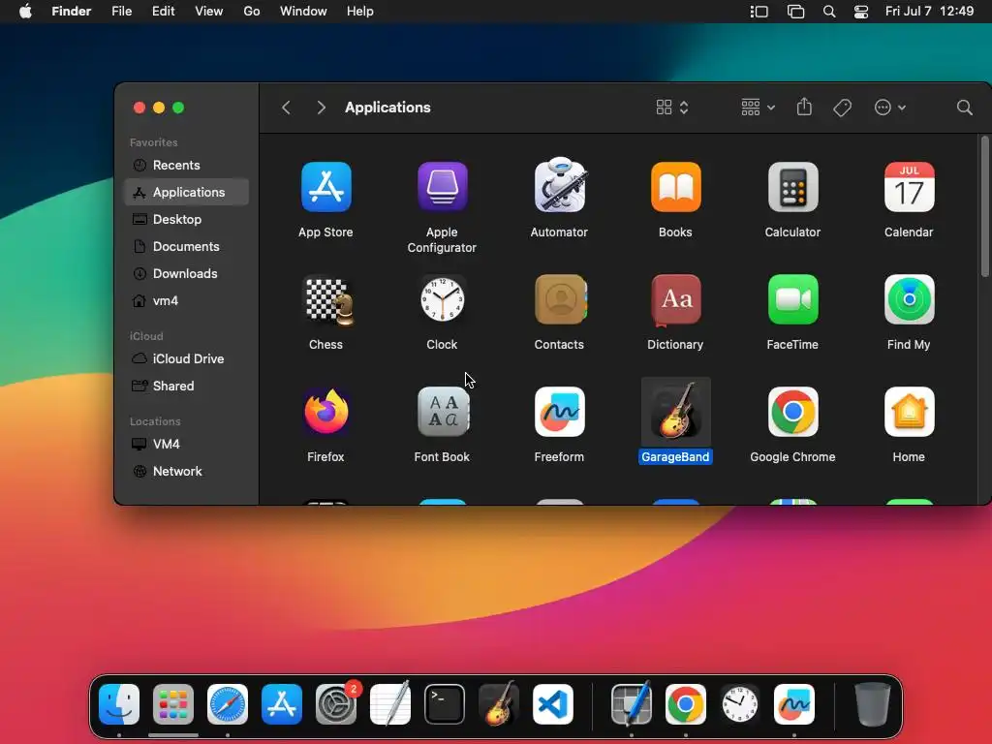The image size is (992, 744).
Task: Select the Firefox icon in Applications
Action: pyautogui.click(x=325, y=412)
